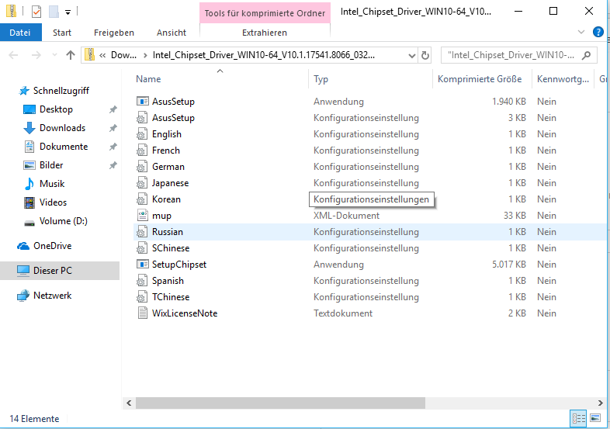Click the properties checkmark quick access icon
The width and height of the screenshot is (610, 429).
point(36,12)
